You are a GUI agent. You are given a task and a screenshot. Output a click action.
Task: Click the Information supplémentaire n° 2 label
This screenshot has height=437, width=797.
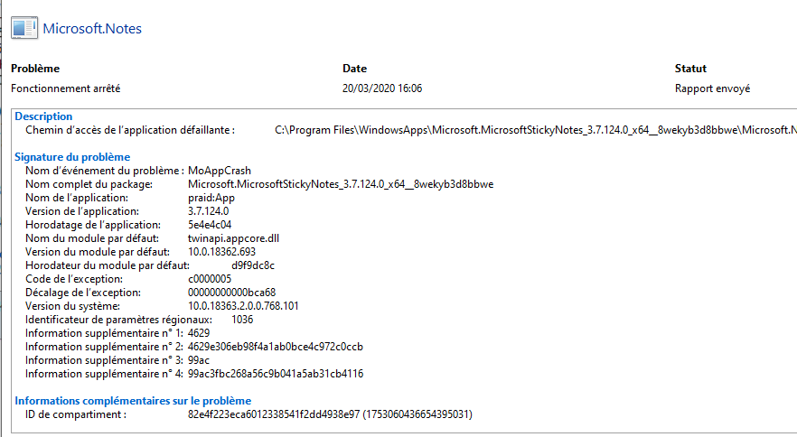point(104,347)
